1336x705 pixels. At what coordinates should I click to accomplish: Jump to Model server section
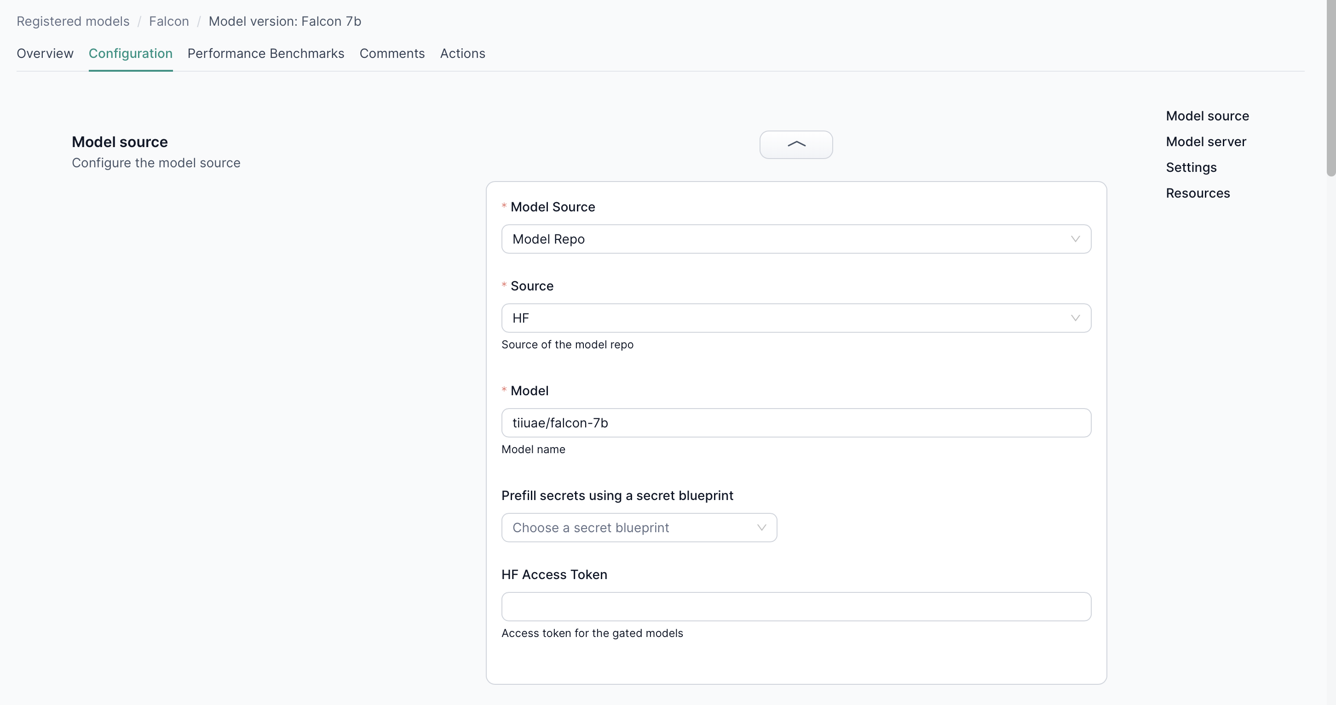point(1205,142)
